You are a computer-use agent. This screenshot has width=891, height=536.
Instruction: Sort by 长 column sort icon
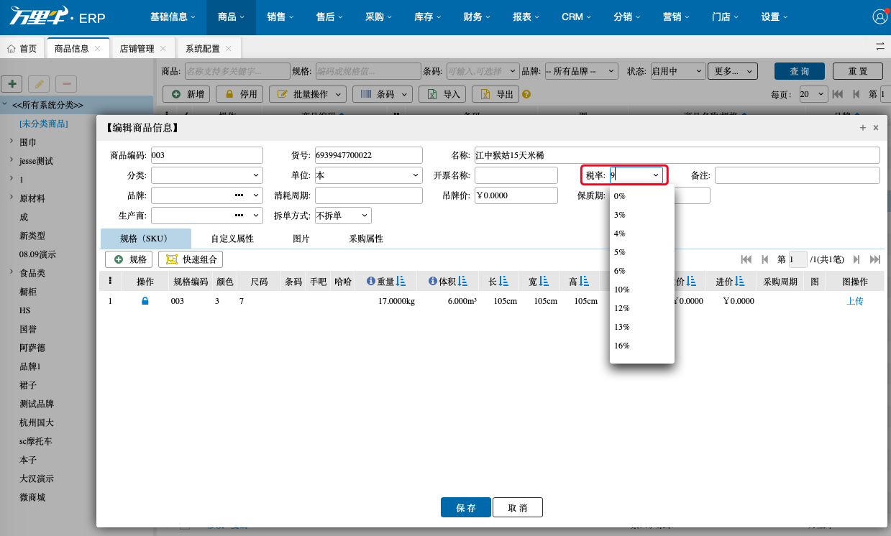click(x=504, y=282)
